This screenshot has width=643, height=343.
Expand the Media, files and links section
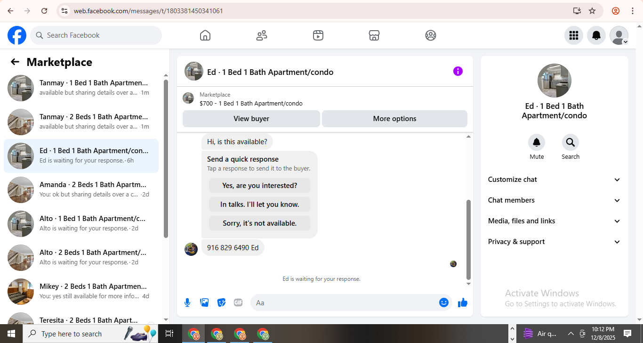(x=555, y=221)
